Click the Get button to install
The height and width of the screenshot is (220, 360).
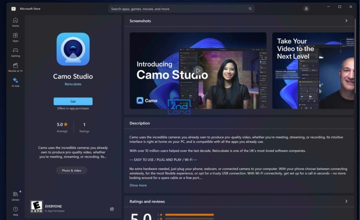(x=73, y=101)
